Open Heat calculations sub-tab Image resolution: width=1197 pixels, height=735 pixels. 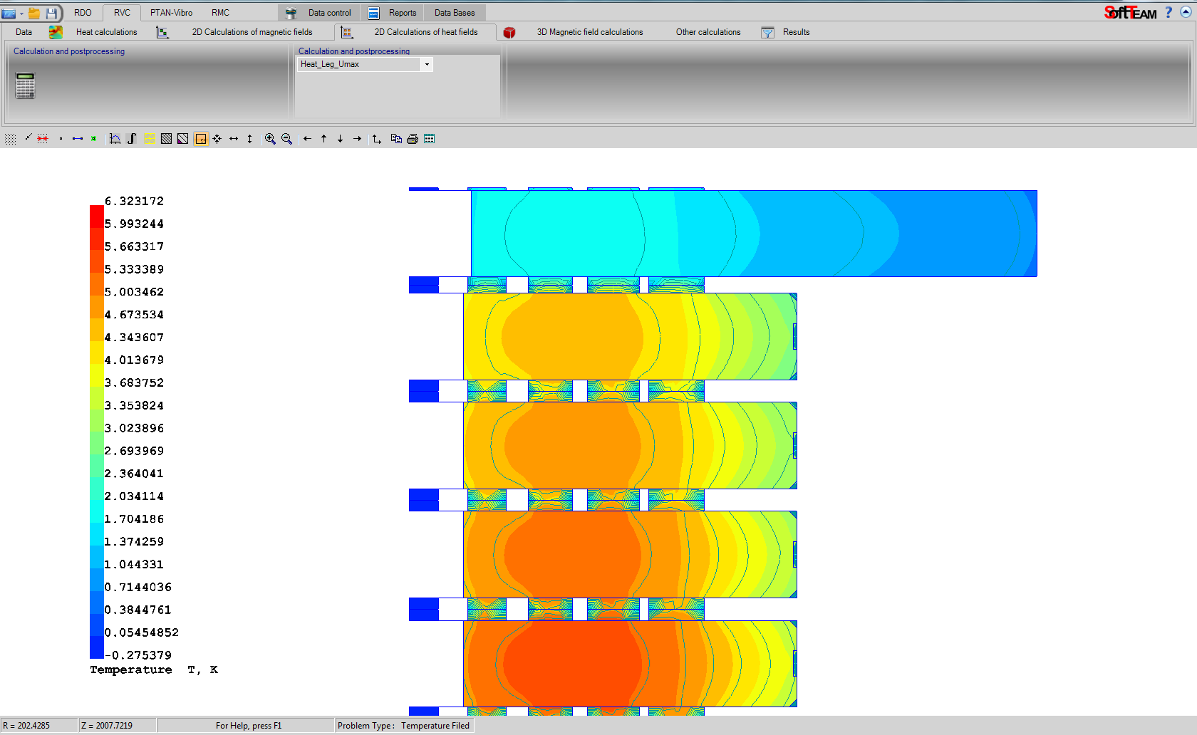[x=106, y=32]
